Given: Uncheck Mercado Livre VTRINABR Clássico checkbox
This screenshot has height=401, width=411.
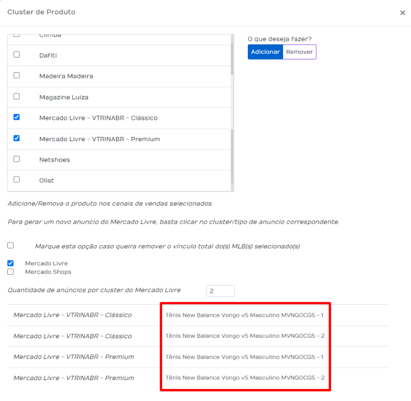Looking at the screenshot, I should tap(17, 117).
